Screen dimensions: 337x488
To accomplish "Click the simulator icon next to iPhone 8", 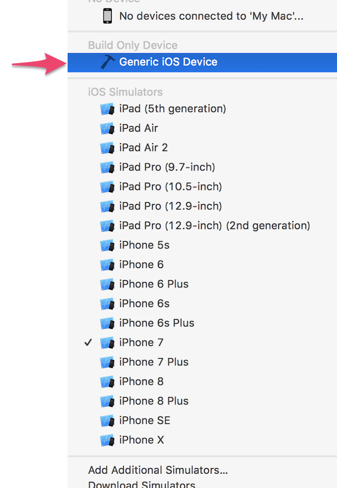I will pos(108,382).
